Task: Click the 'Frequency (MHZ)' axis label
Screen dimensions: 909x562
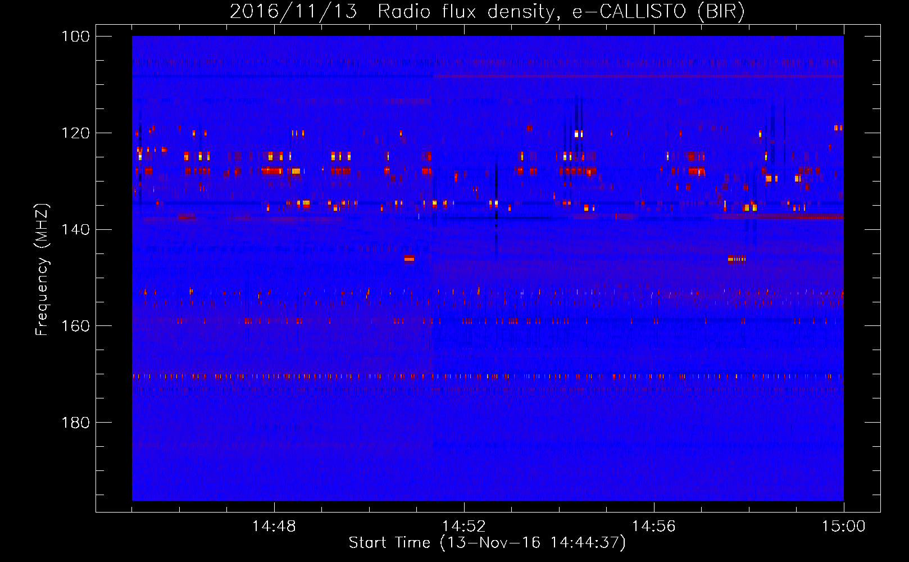Action: (x=42, y=270)
